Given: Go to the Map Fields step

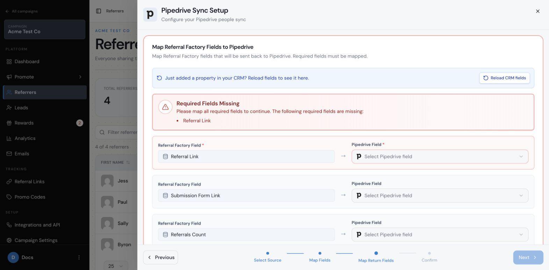Looking at the screenshot, I should [x=320, y=257].
